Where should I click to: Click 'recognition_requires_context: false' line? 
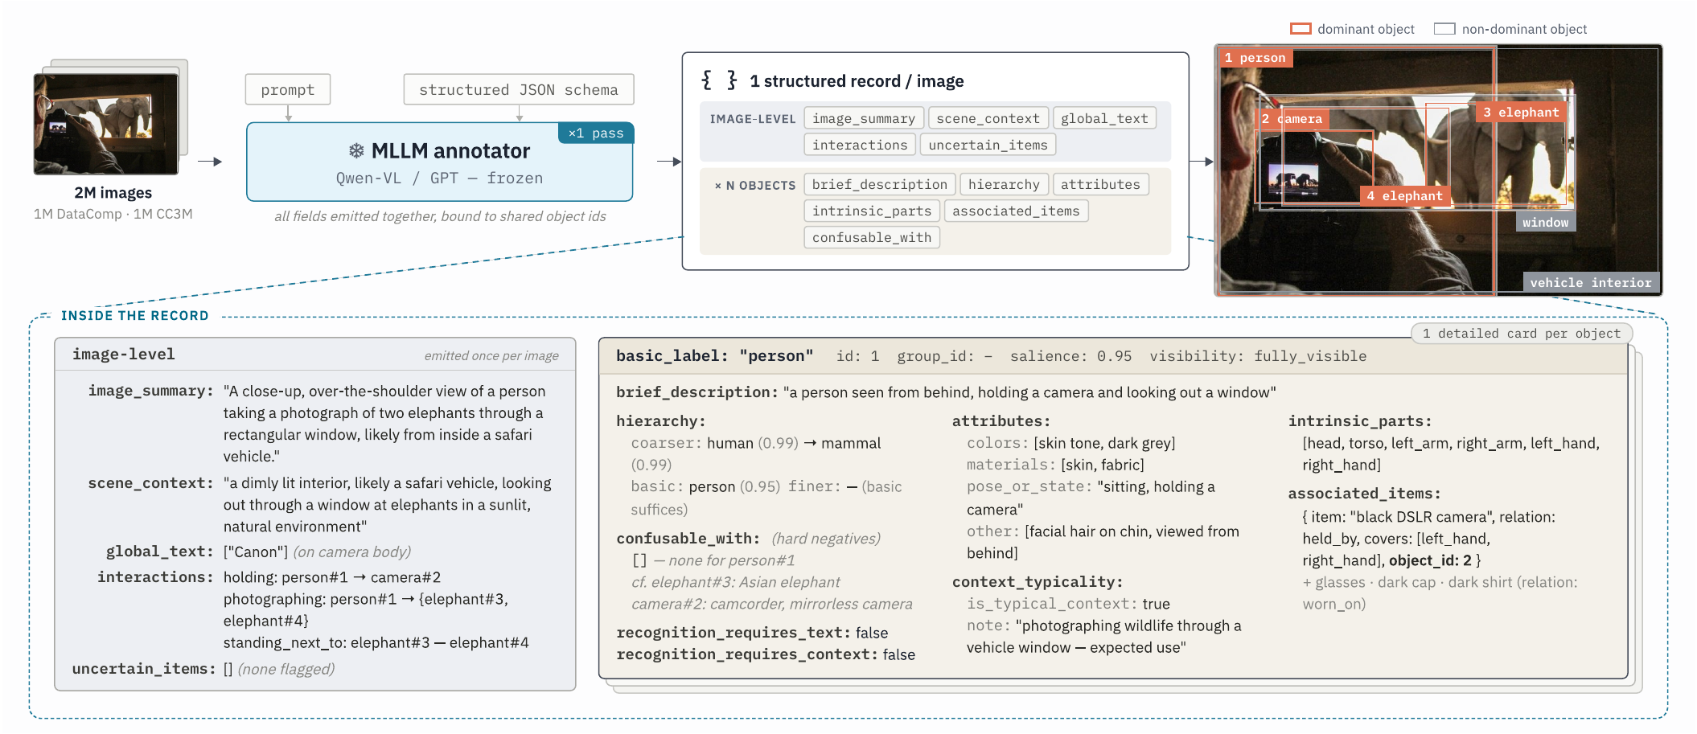tap(766, 654)
